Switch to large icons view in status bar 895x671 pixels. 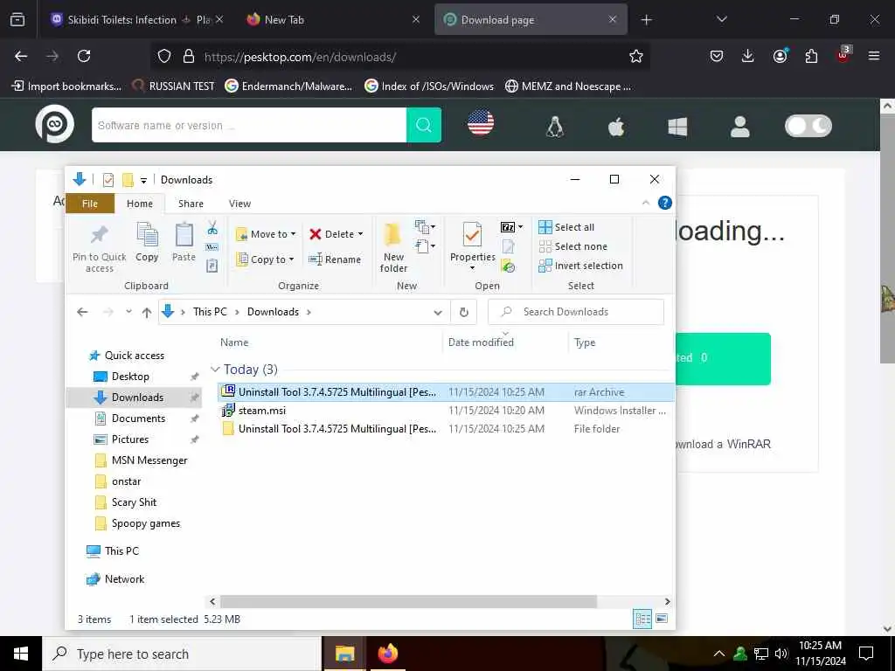pyautogui.click(x=662, y=619)
